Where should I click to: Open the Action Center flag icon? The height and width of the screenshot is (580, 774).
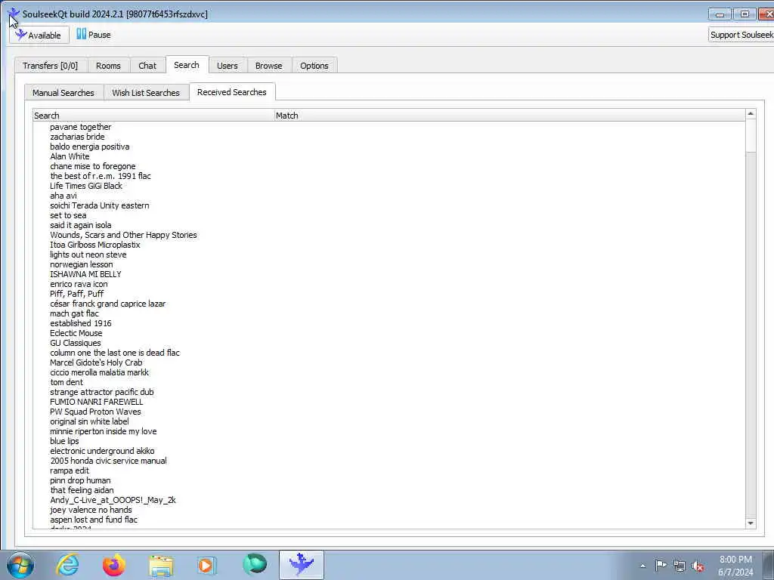coord(661,565)
